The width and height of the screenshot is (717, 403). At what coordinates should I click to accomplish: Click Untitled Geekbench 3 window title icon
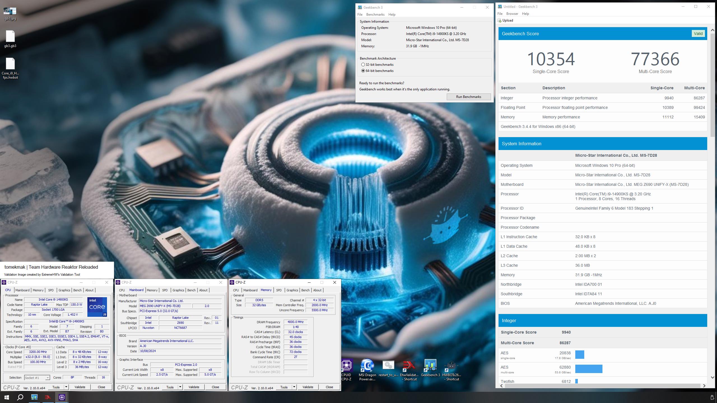coord(500,7)
